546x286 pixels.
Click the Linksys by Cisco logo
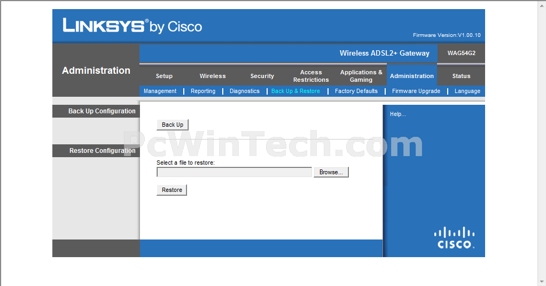[x=132, y=26]
